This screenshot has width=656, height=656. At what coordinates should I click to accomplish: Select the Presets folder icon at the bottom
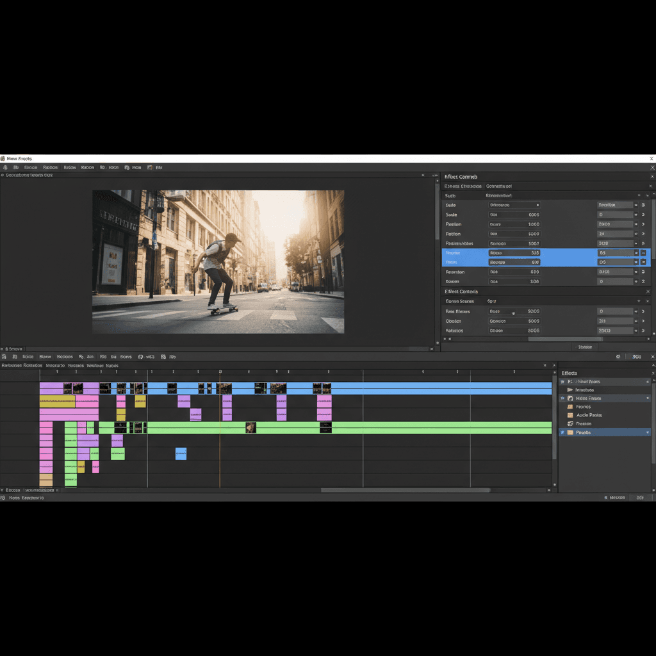(x=570, y=432)
